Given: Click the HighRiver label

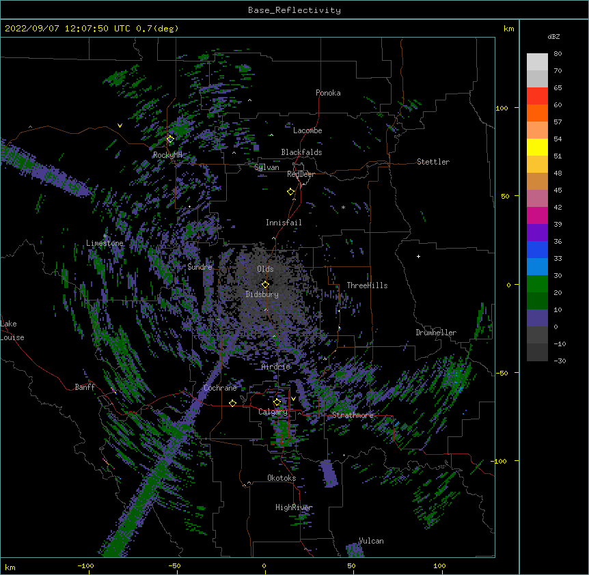Looking at the screenshot, I should point(294,507).
